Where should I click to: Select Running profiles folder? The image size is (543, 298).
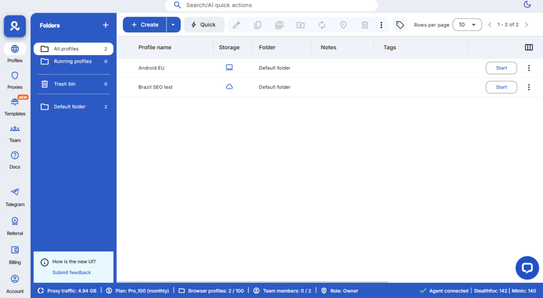(x=73, y=62)
